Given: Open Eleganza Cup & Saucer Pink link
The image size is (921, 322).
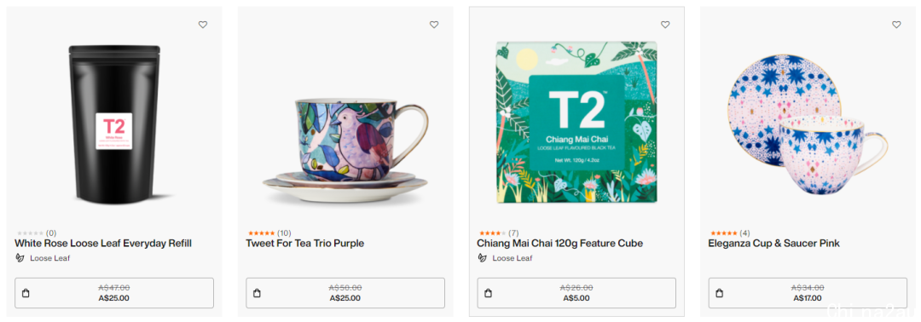Looking at the screenshot, I should point(774,244).
